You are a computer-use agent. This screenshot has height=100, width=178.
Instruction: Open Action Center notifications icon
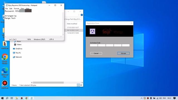click(174, 98)
